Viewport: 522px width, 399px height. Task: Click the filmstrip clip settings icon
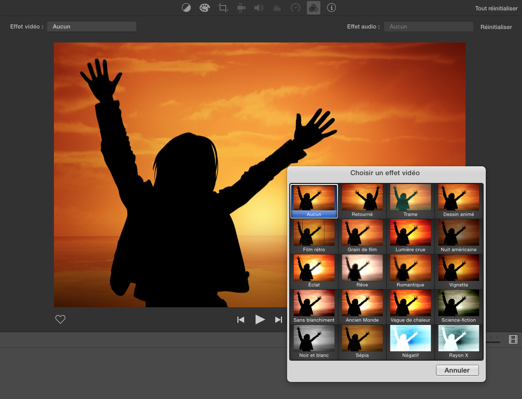[x=513, y=339]
